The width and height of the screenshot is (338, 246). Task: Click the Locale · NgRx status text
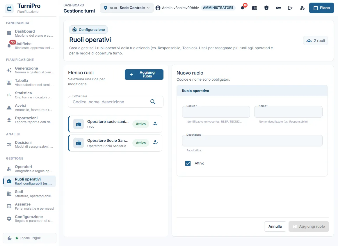click(30, 238)
